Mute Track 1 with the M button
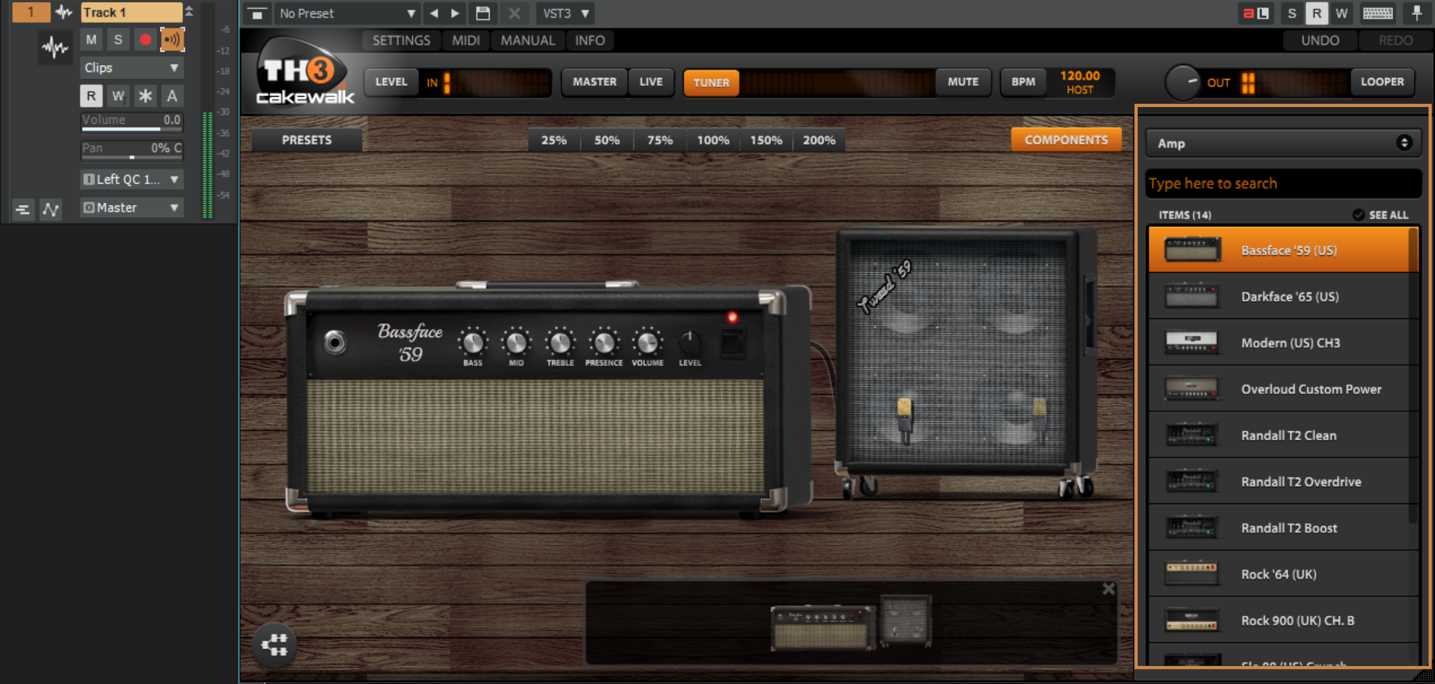1435x684 pixels. [x=92, y=40]
